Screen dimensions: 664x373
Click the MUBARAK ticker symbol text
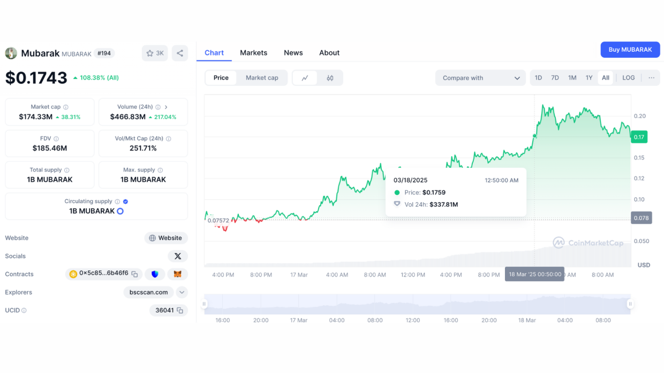77,54
